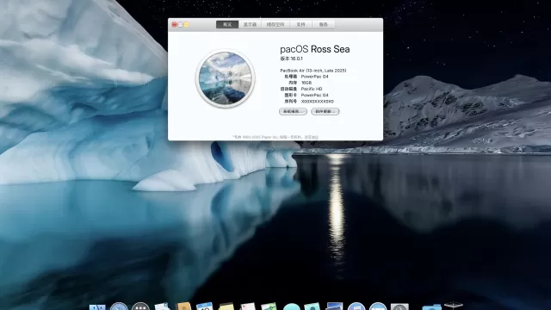Open Finder from the Dock
Screen dimensions: 551x310
[x=97, y=307]
